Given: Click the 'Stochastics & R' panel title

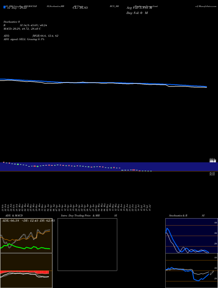Looking at the screenshot, I should tap(178, 216).
